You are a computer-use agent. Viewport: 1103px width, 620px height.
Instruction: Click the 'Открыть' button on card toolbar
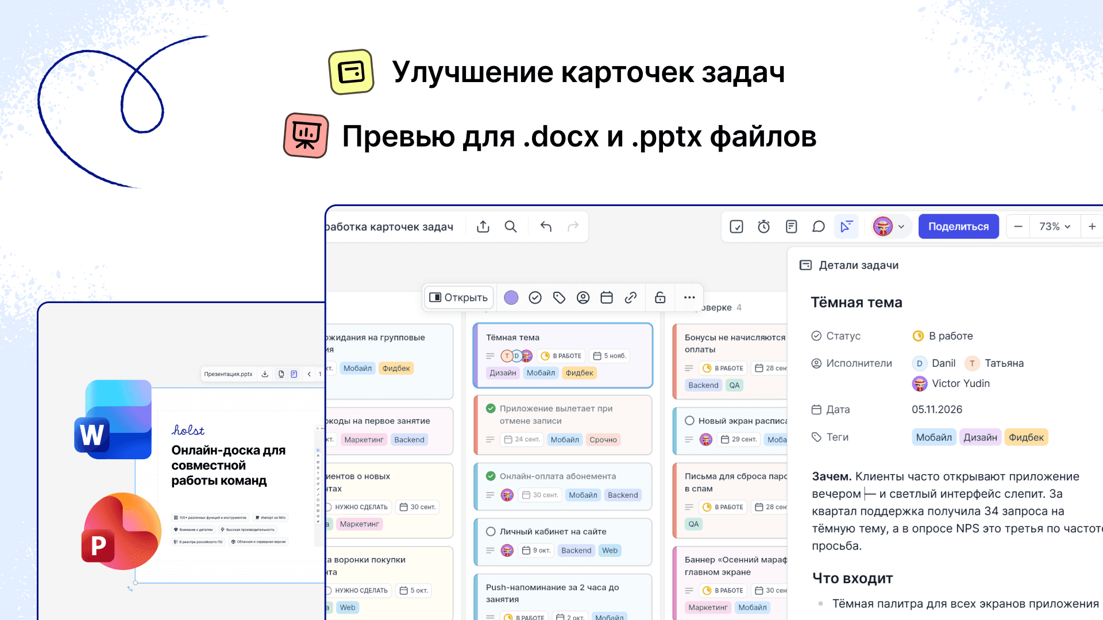coord(458,297)
